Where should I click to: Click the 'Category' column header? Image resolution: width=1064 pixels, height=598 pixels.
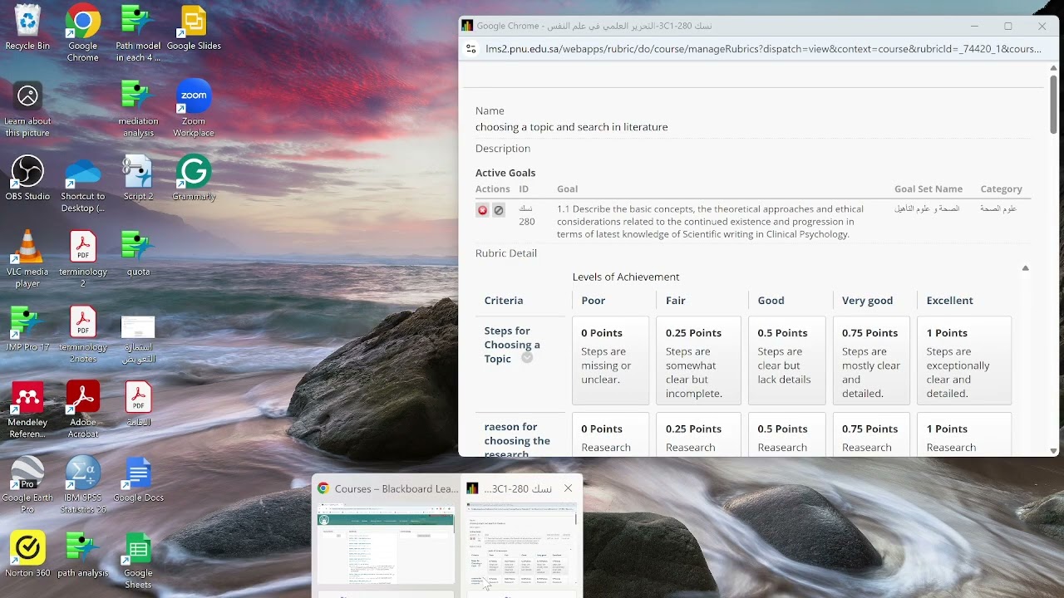[x=1001, y=189]
